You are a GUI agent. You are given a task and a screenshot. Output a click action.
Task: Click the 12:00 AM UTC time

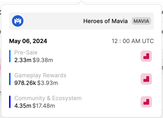click(133, 41)
